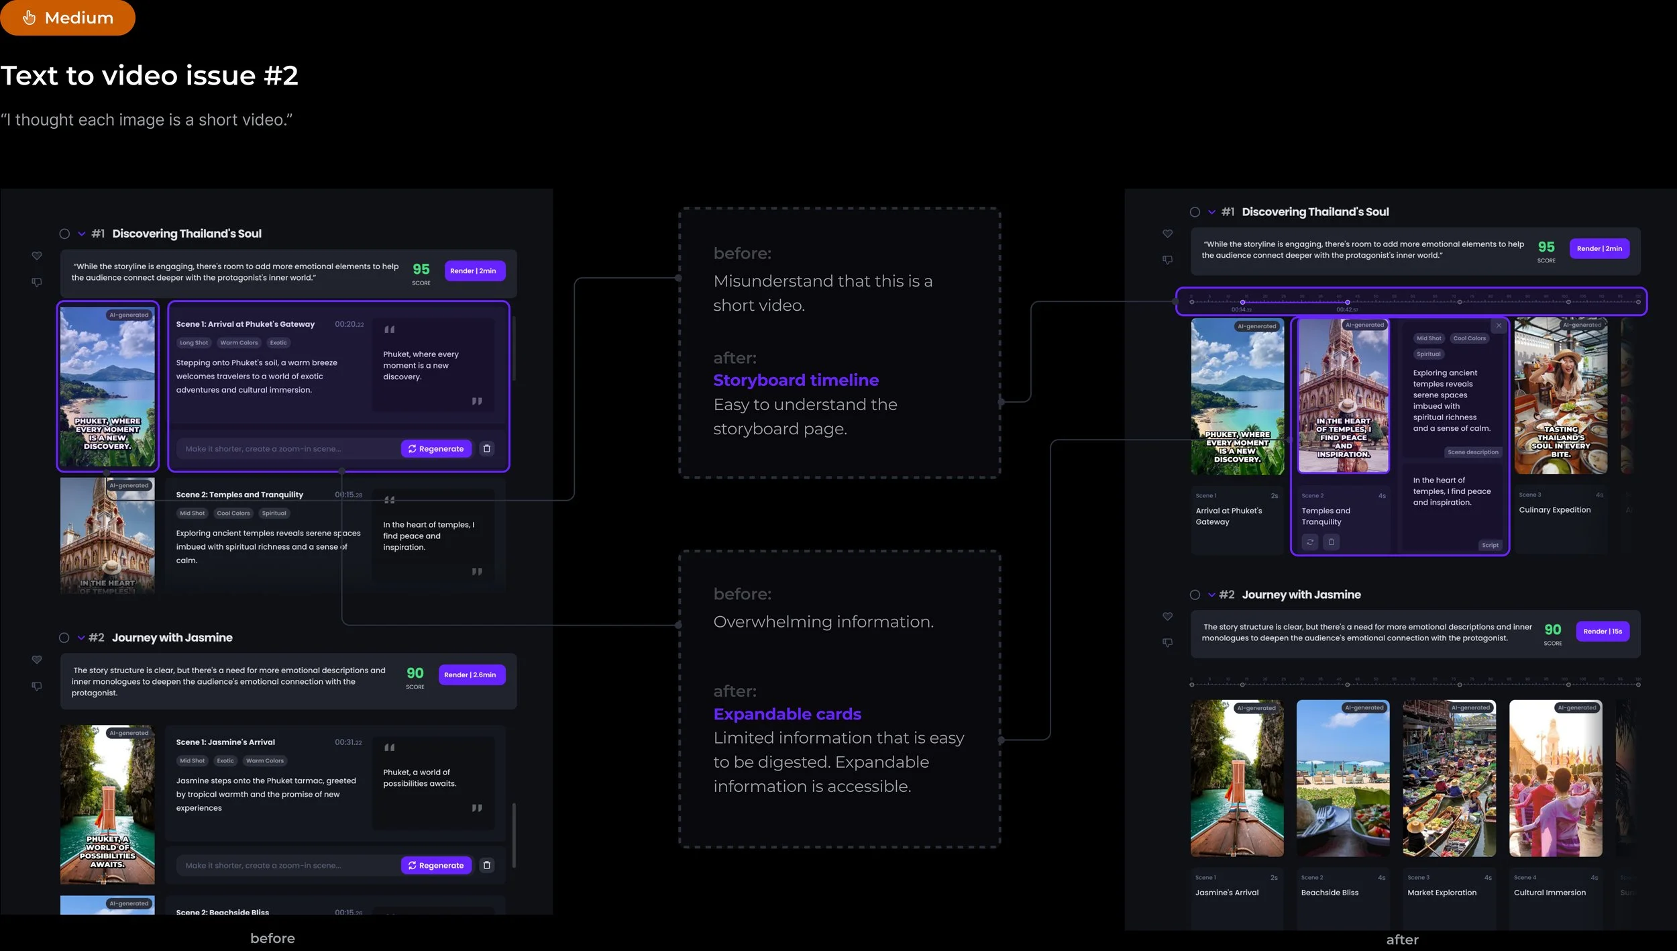This screenshot has height=951, width=1677.
Task: Dislike storyboard #1 in the before panel
Action: tap(37, 283)
